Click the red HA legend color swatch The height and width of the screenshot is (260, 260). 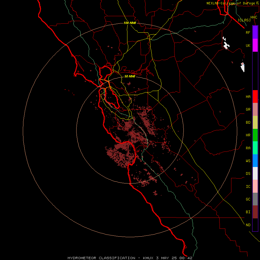[x=255, y=96]
